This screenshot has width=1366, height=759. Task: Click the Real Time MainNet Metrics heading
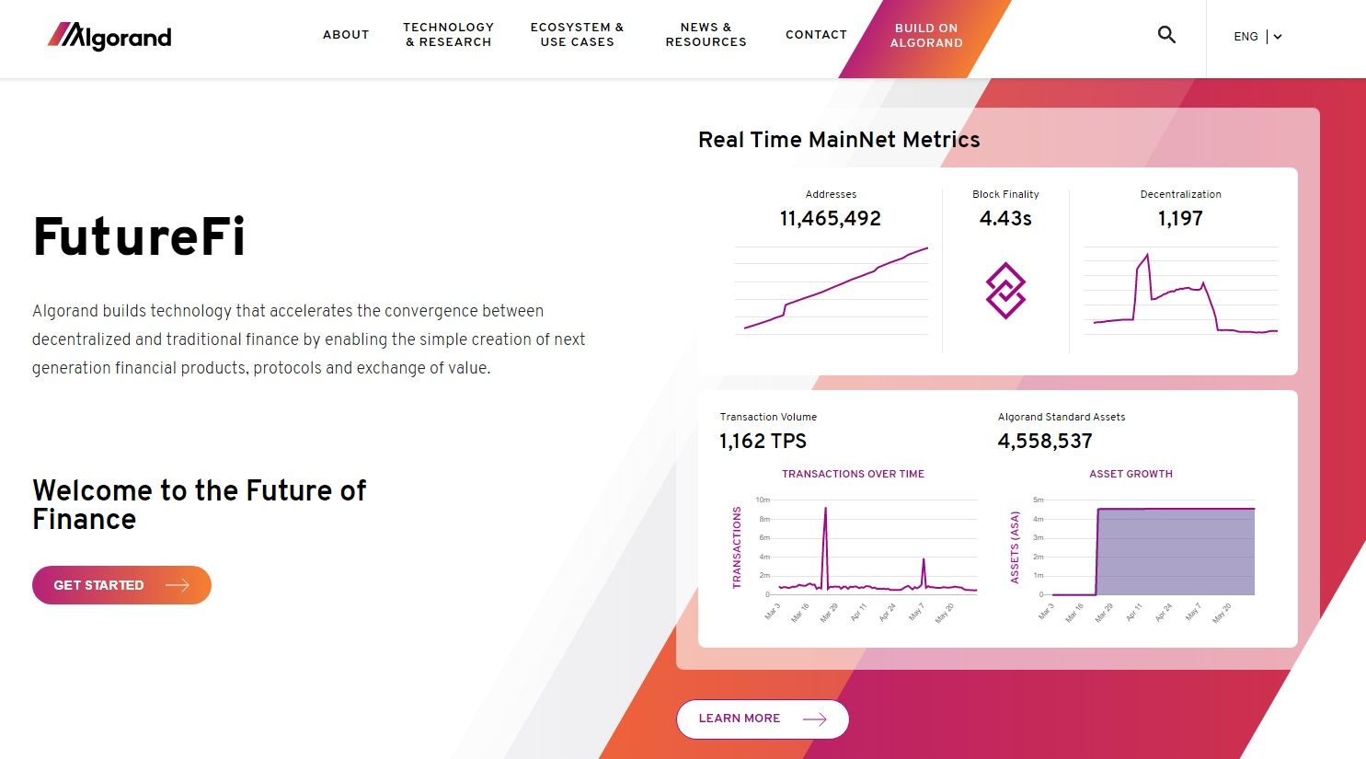click(839, 140)
